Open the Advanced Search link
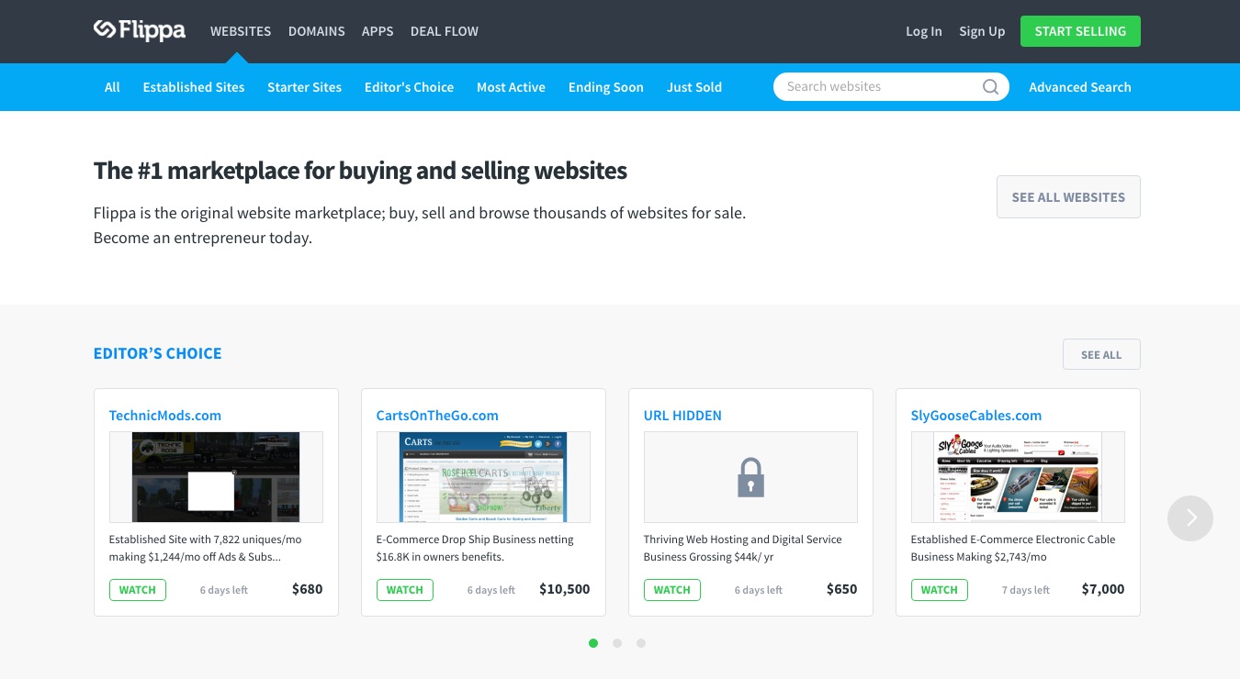This screenshot has width=1240, height=679. [1080, 87]
